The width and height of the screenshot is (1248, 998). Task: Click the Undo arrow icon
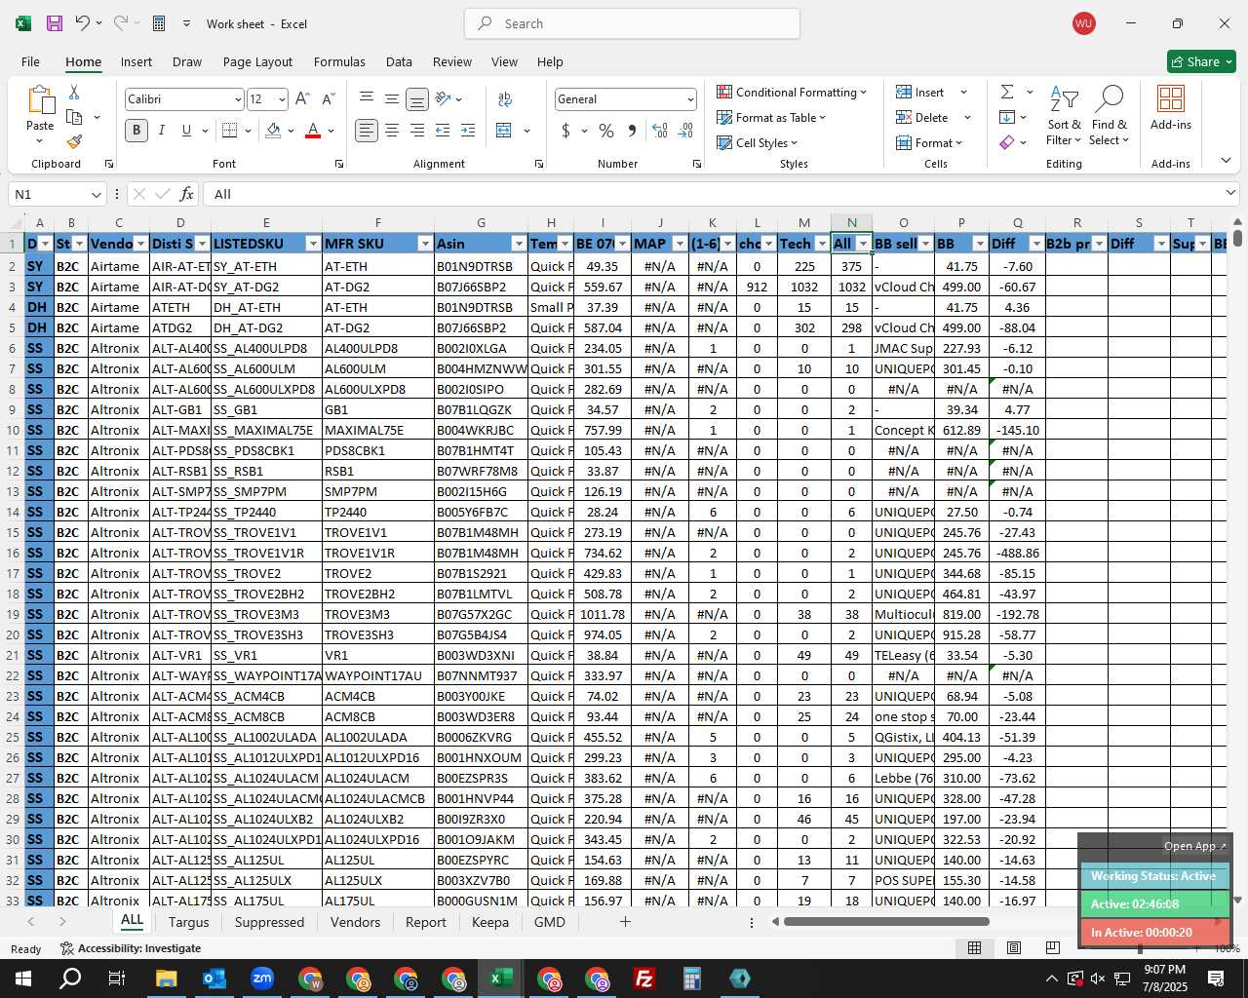pyautogui.click(x=82, y=23)
